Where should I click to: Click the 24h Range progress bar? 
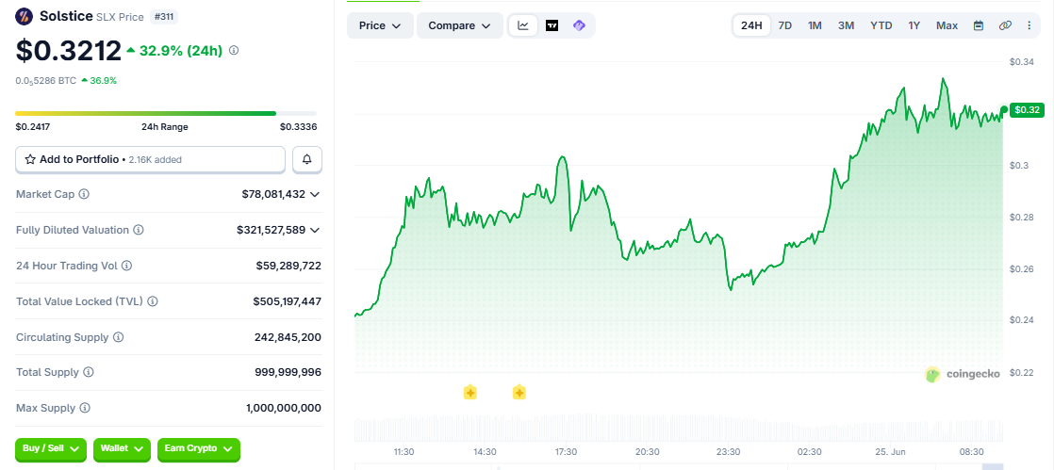(x=166, y=113)
